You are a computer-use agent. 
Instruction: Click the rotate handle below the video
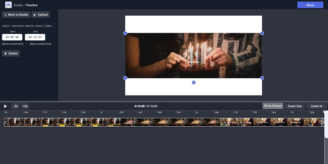194,82
